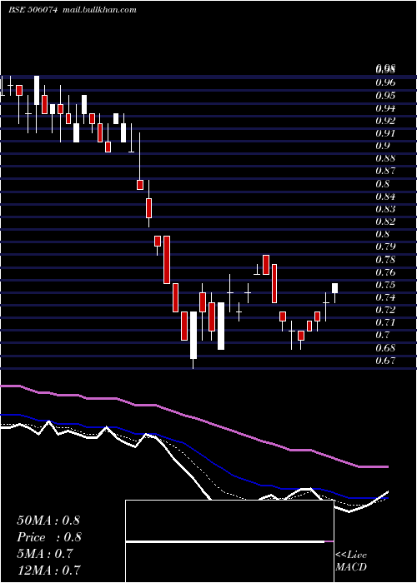Click the 0.67 price level label

click(x=385, y=361)
